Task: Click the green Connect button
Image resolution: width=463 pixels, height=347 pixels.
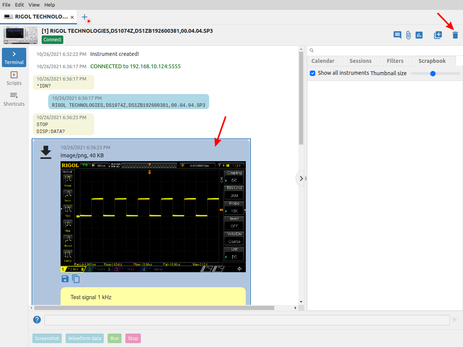Action: pyautogui.click(x=52, y=40)
